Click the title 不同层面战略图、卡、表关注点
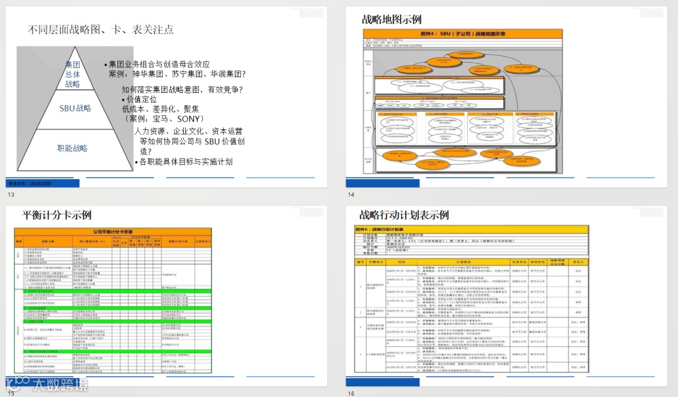Image resolution: width=678 pixels, height=397 pixels. click(x=100, y=29)
